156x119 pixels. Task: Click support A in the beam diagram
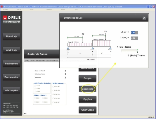click(x=68, y=49)
